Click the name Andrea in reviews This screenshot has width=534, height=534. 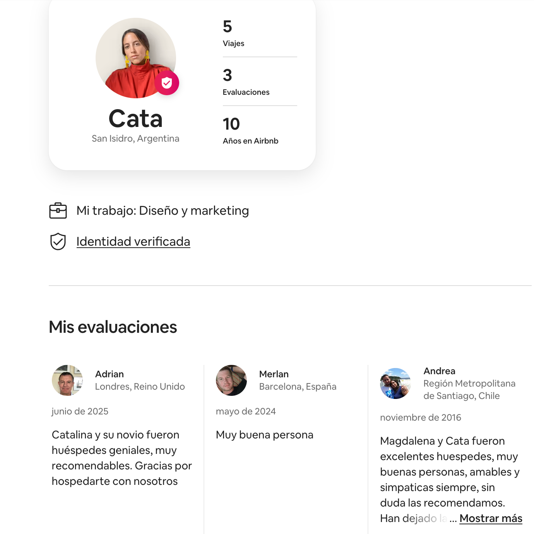(439, 371)
